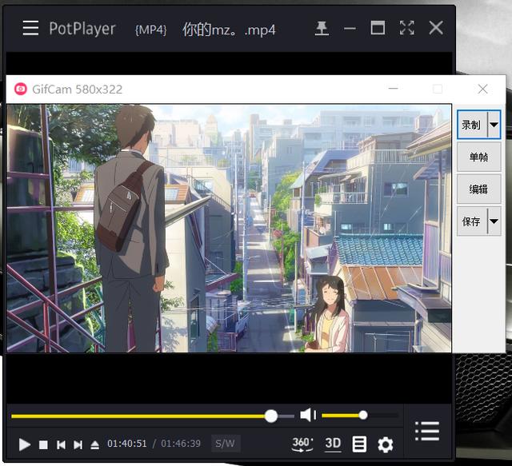Click the video seek bar handle
The width and height of the screenshot is (512, 466).
click(x=271, y=416)
